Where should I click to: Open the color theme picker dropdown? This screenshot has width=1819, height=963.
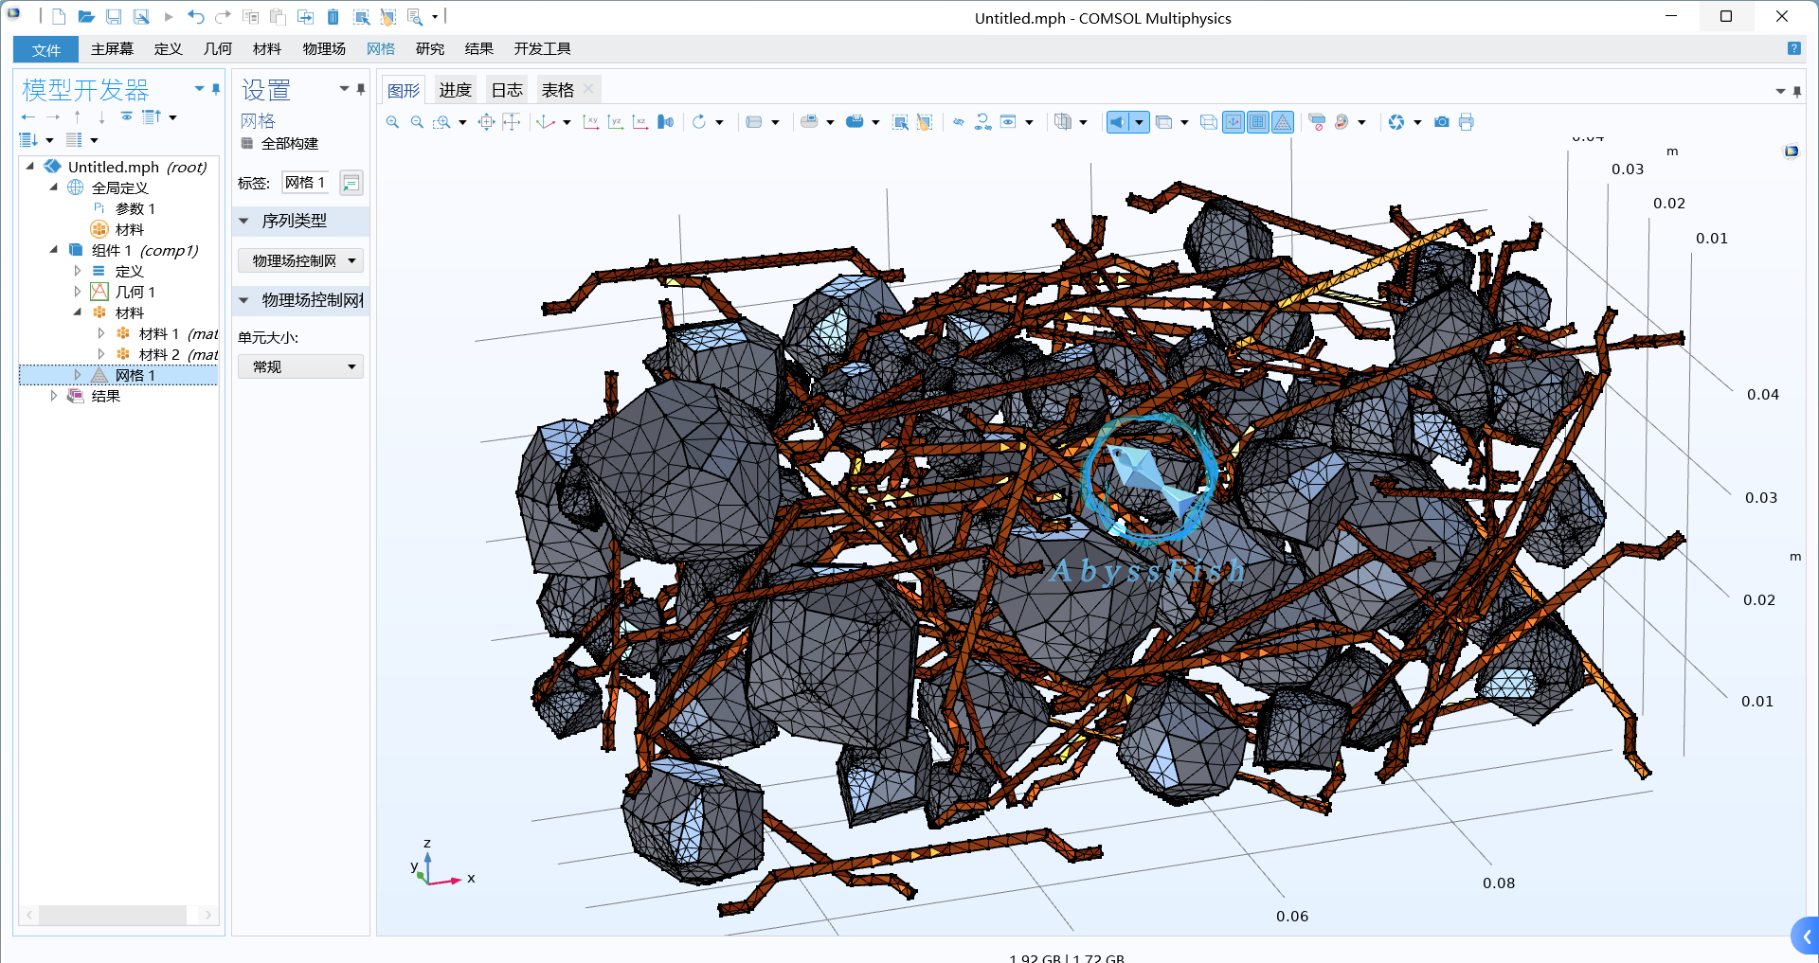pyautogui.click(x=1361, y=122)
